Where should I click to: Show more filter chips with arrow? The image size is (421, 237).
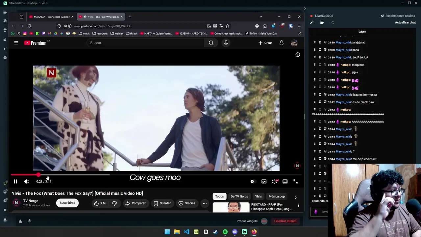tap(295, 197)
